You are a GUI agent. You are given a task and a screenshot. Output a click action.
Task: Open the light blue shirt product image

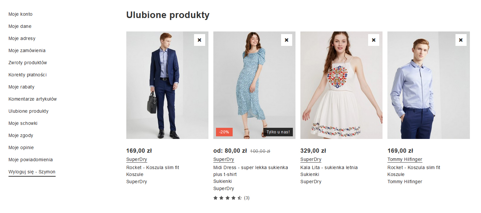point(428,85)
